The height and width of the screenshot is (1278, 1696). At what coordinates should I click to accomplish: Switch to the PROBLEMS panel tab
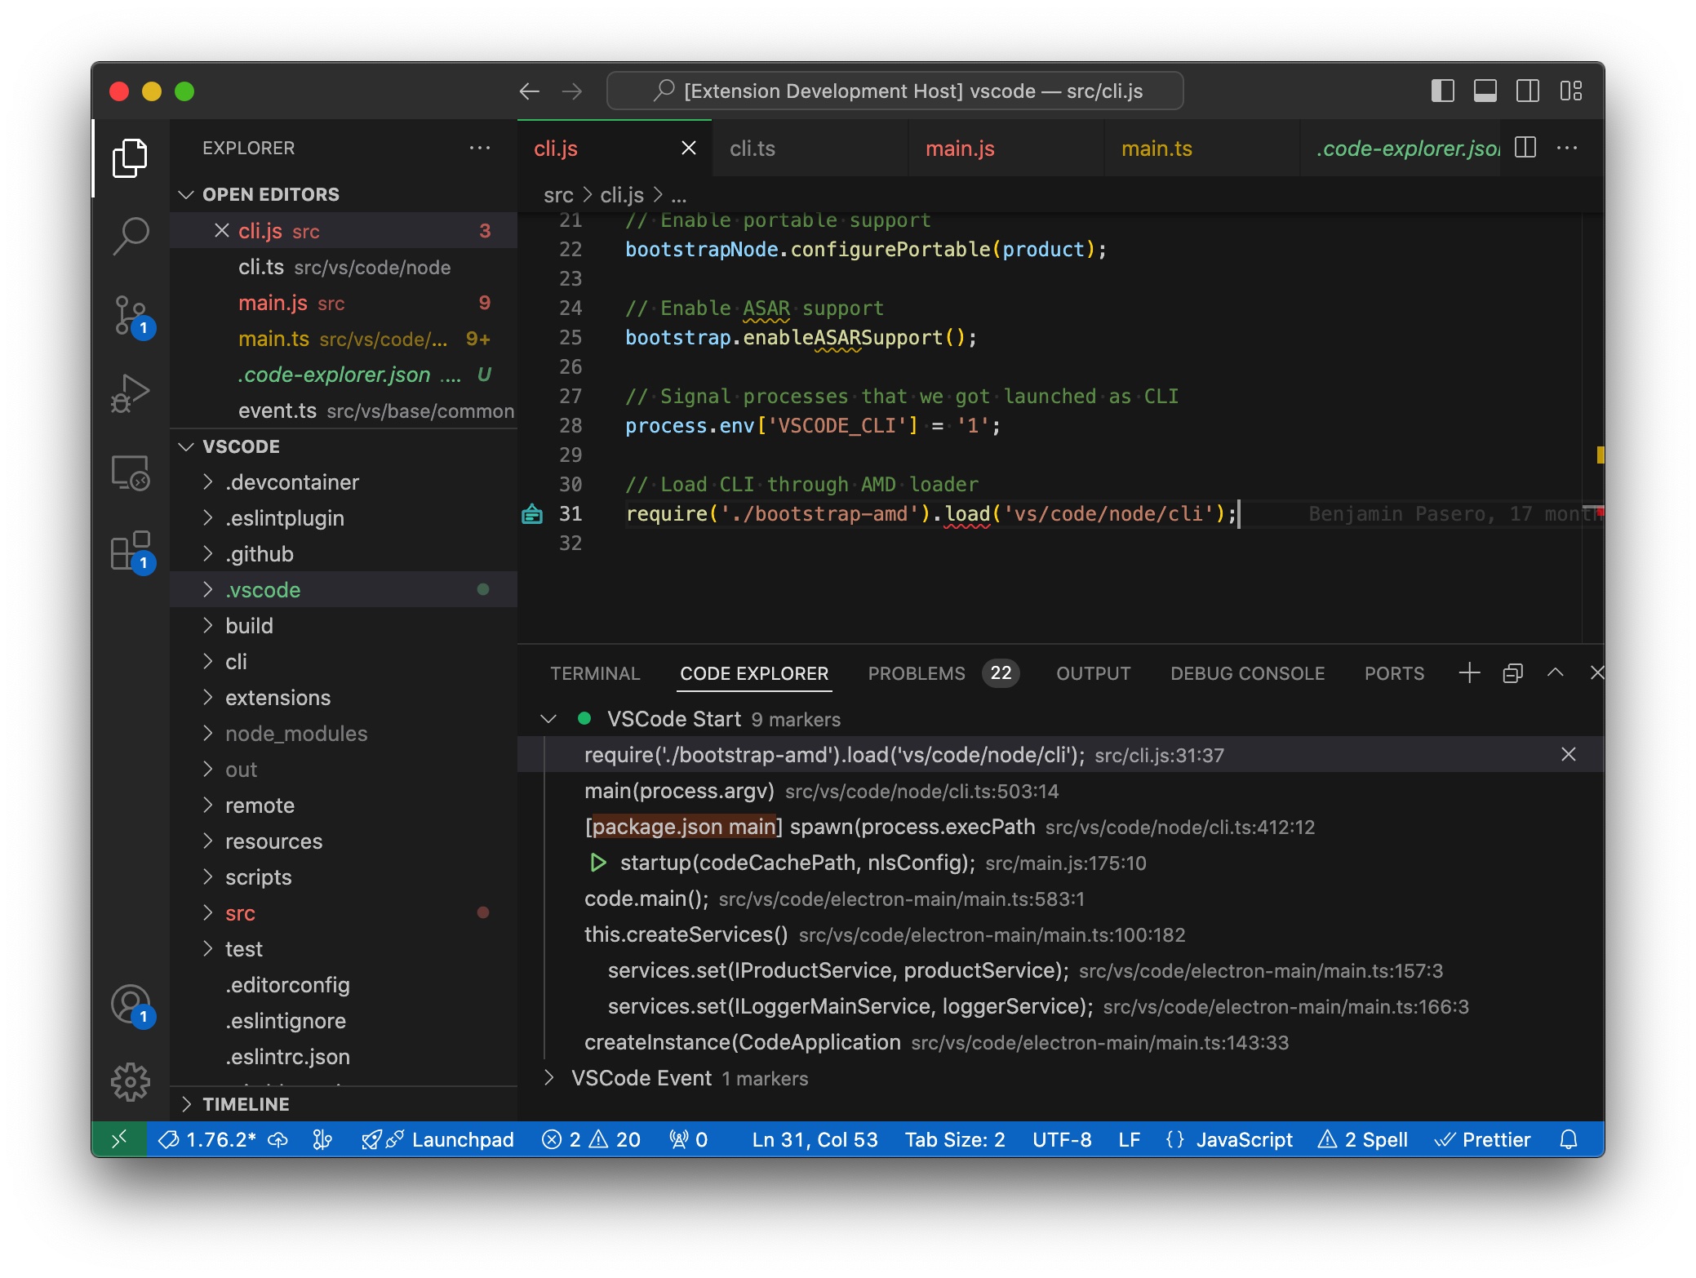click(x=916, y=673)
